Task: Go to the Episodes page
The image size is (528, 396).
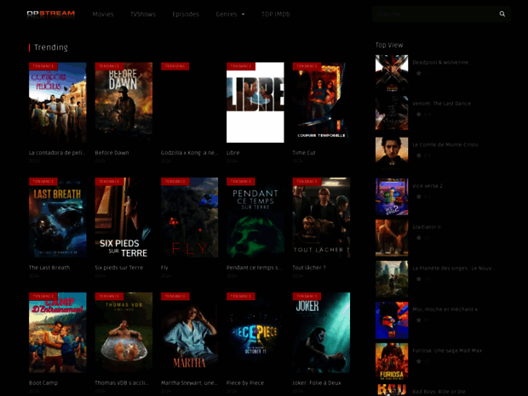Action: [x=186, y=14]
